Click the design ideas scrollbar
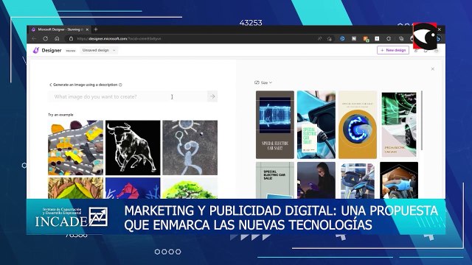This screenshot has width=472, height=265. pyautogui.click(x=421, y=120)
